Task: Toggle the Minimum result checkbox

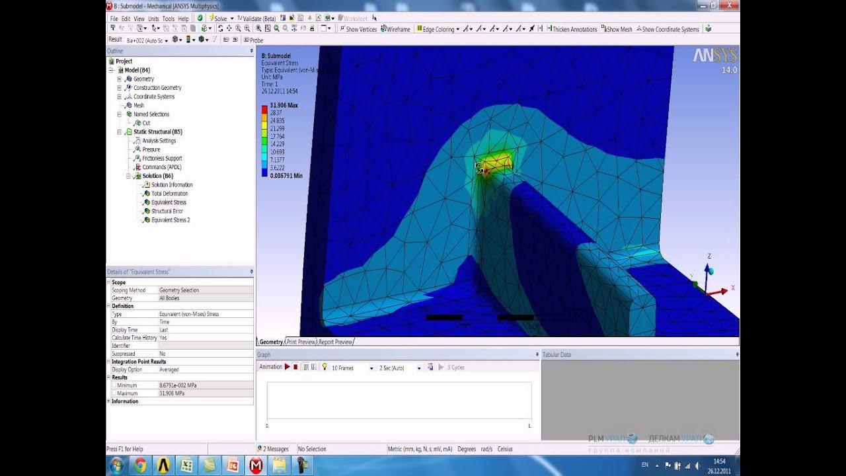Action: (x=114, y=385)
